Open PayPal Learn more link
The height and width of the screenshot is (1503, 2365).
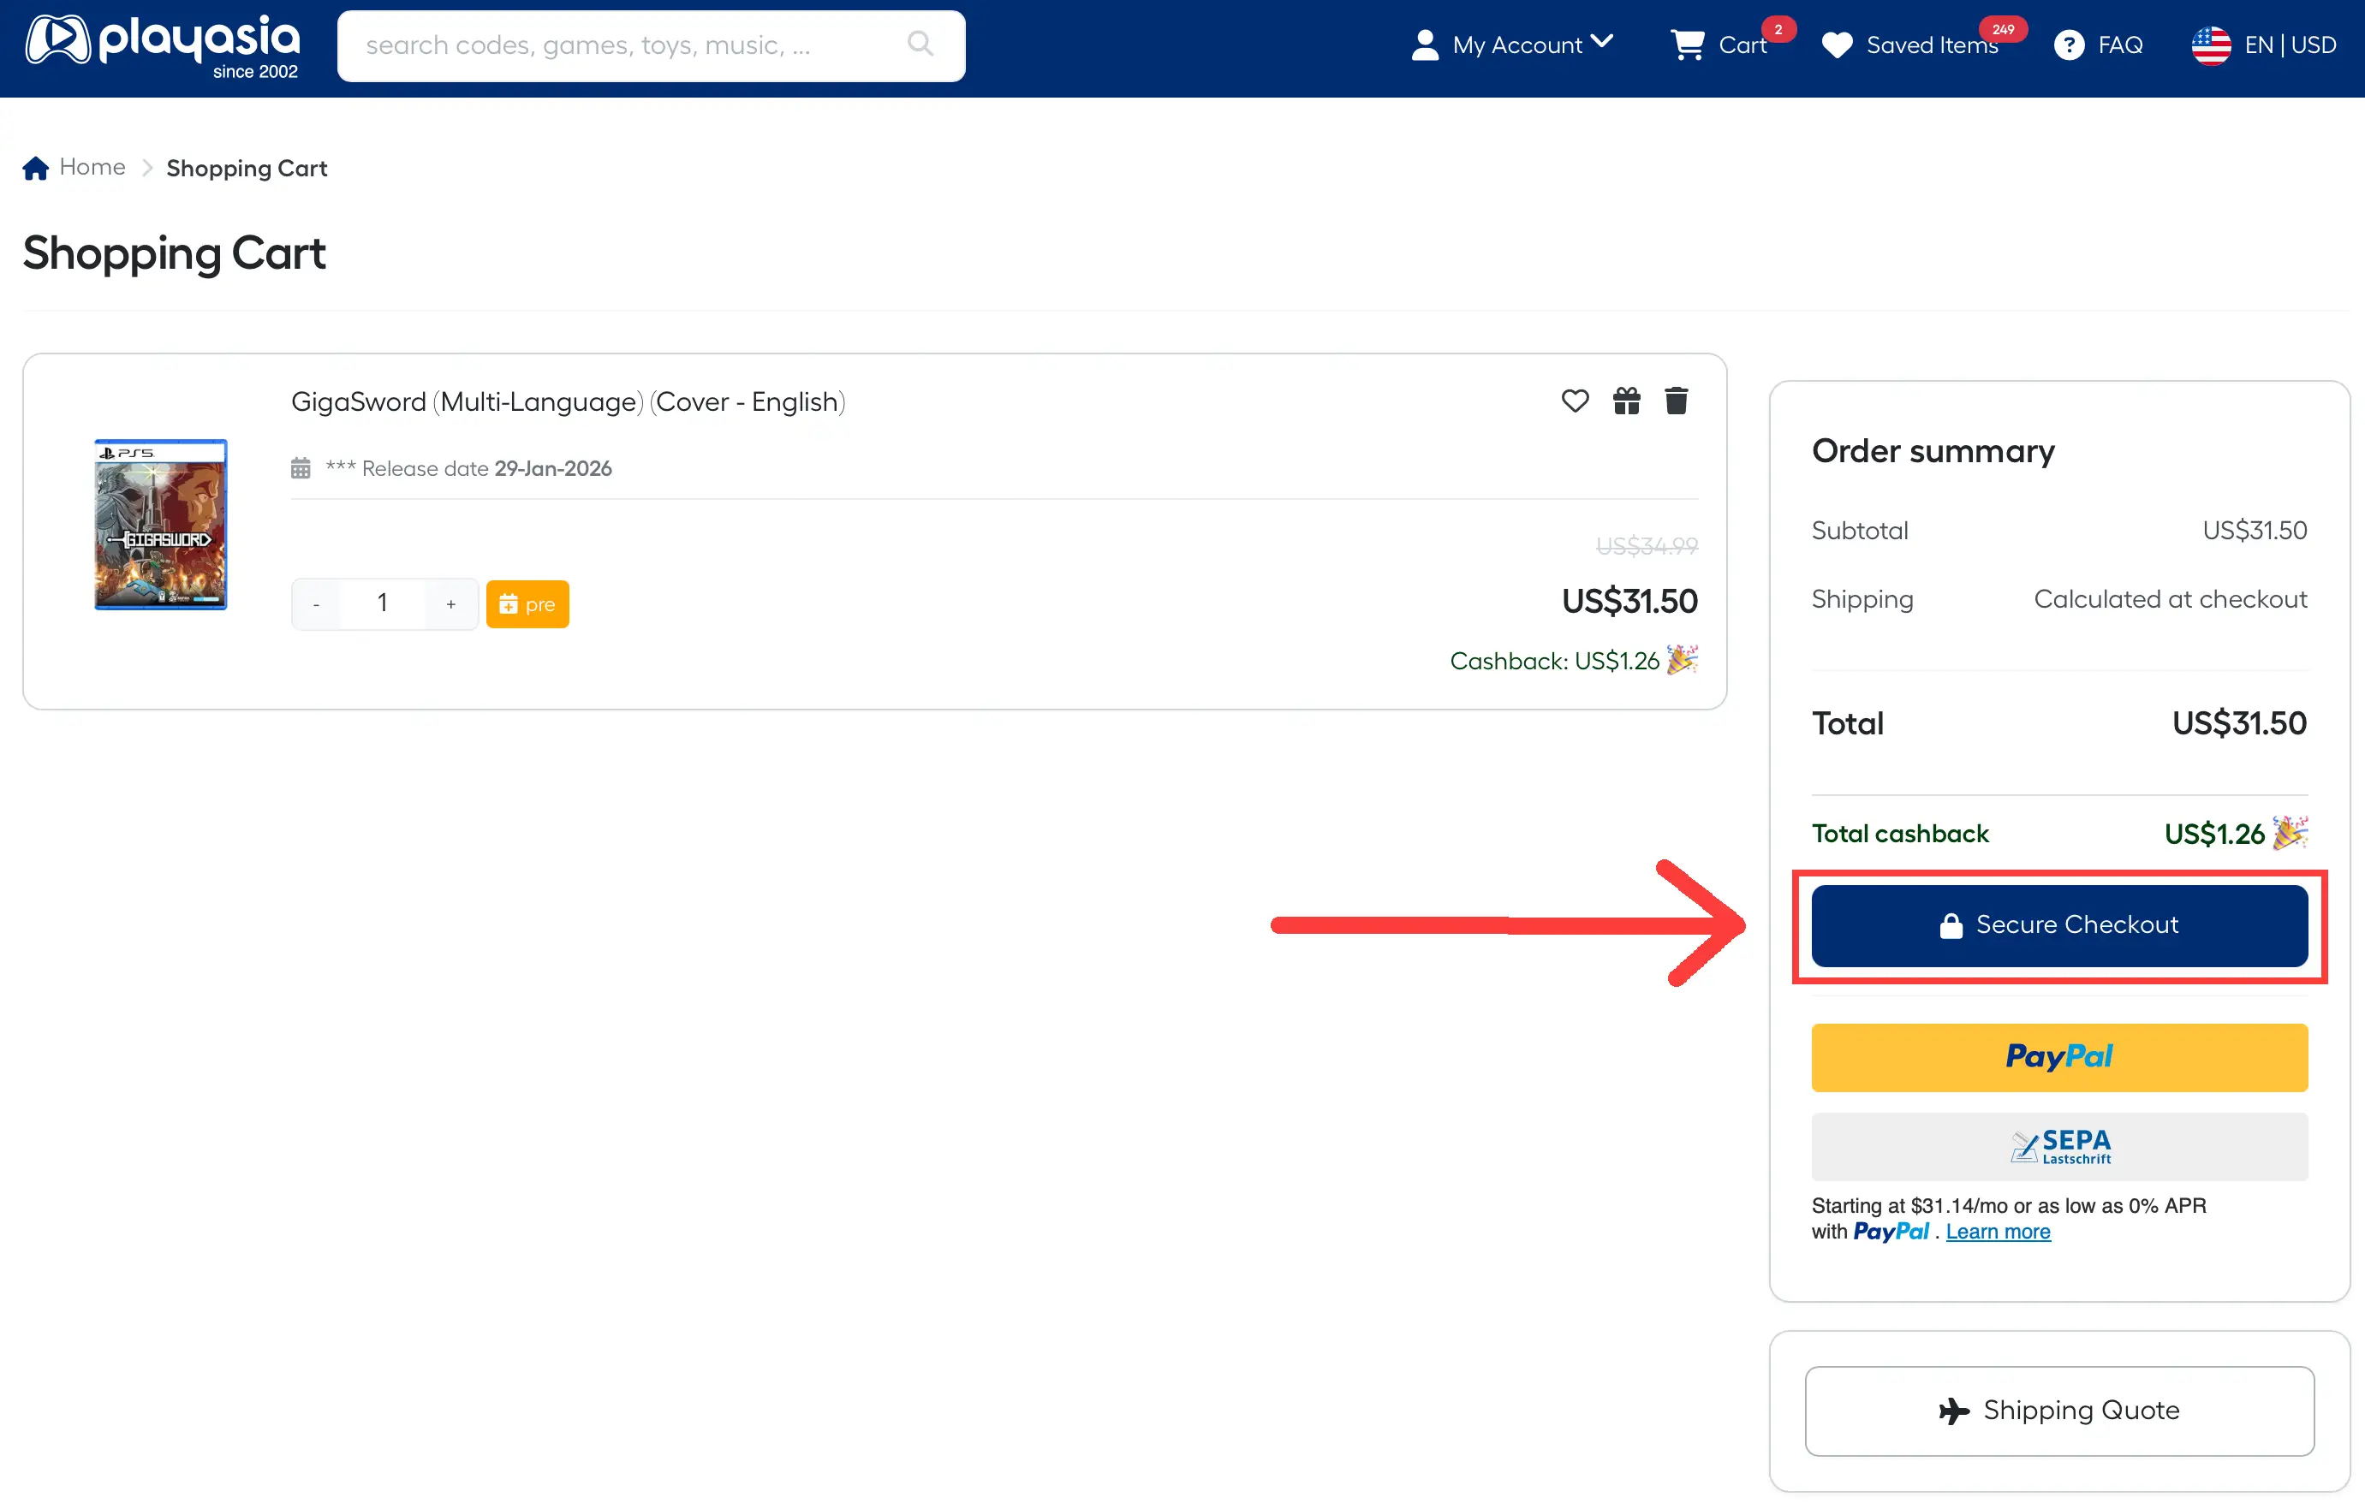(x=1998, y=1231)
